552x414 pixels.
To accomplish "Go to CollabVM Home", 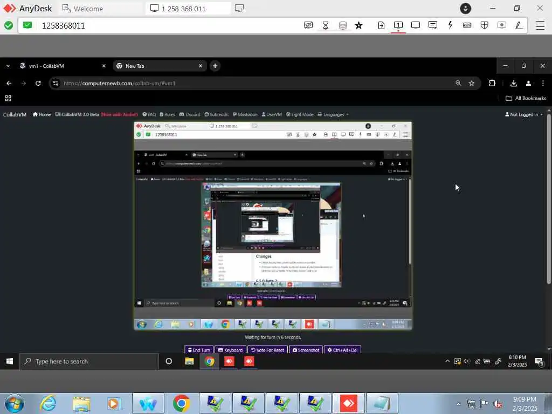I will tap(42, 114).
